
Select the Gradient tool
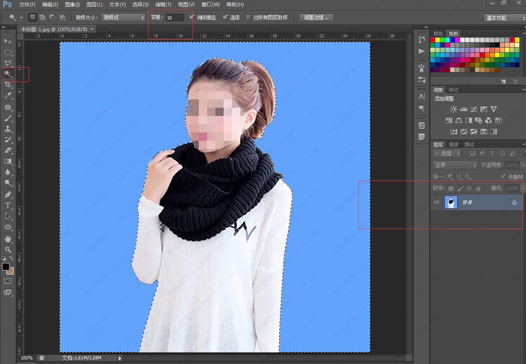[8, 161]
